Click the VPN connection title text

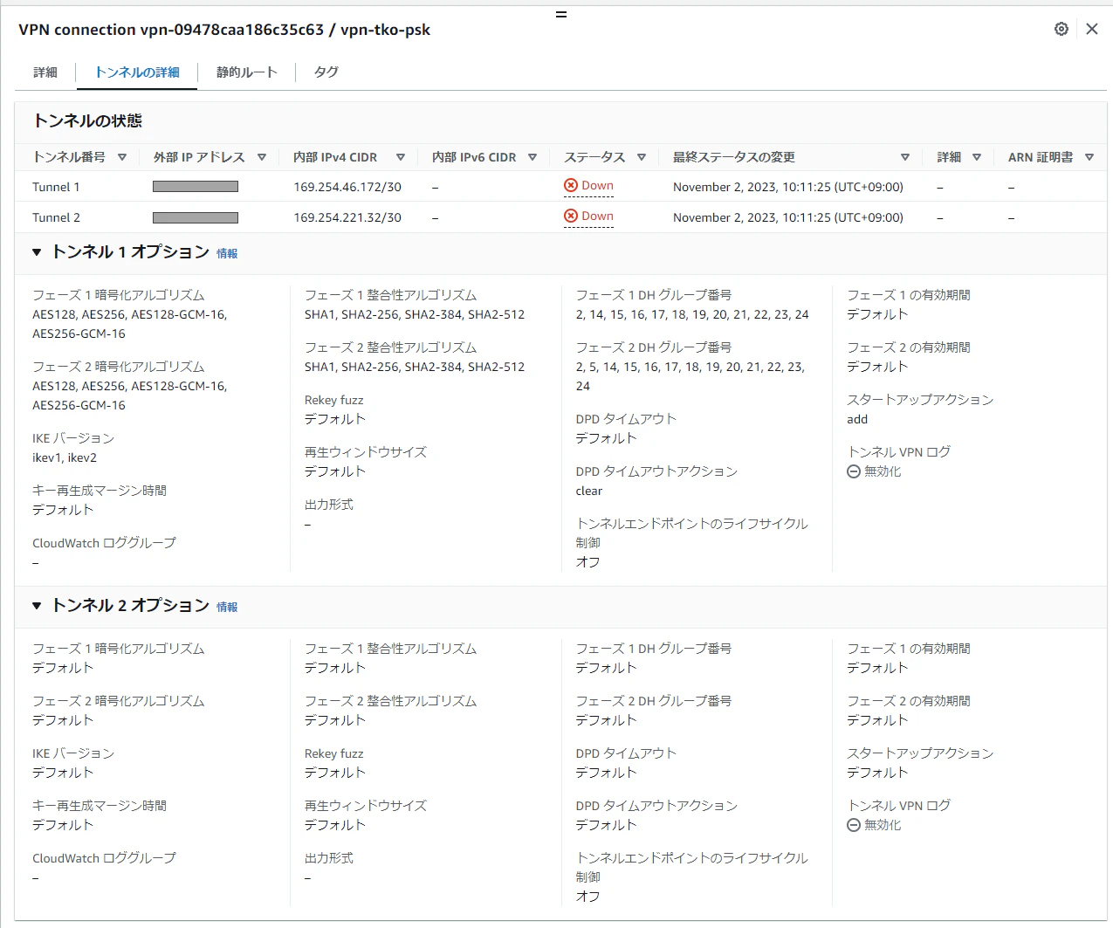(x=224, y=30)
